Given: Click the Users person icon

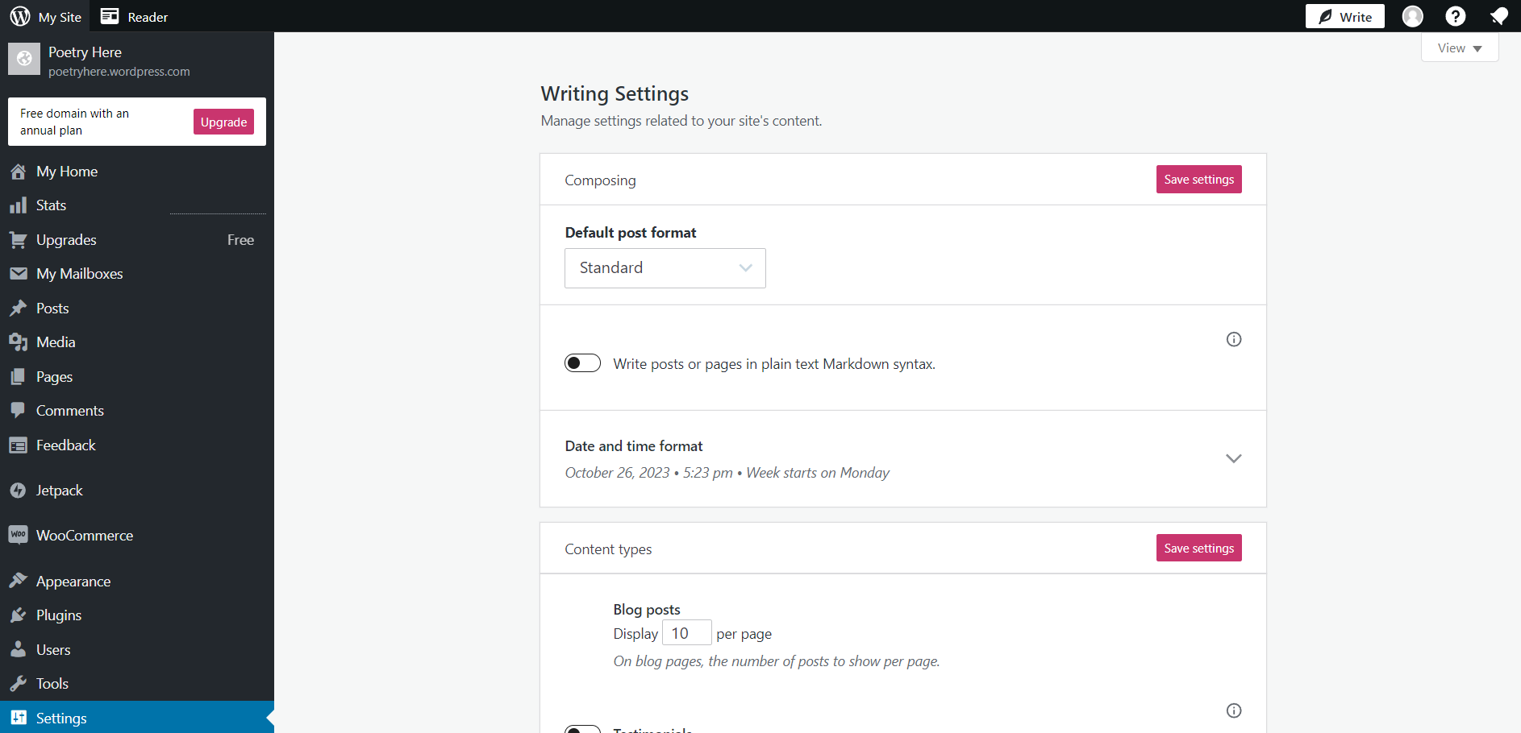Looking at the screenshot, I should pyautogui.click(x=19, y=649).
